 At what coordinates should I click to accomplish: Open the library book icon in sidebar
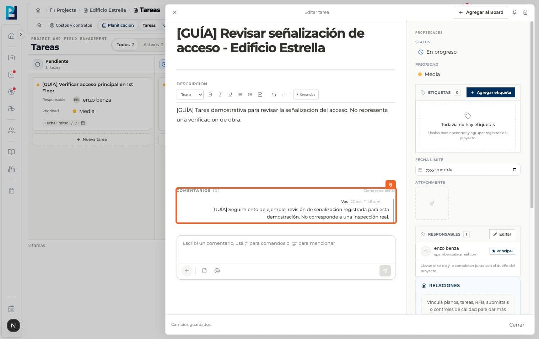pos(11,152)
